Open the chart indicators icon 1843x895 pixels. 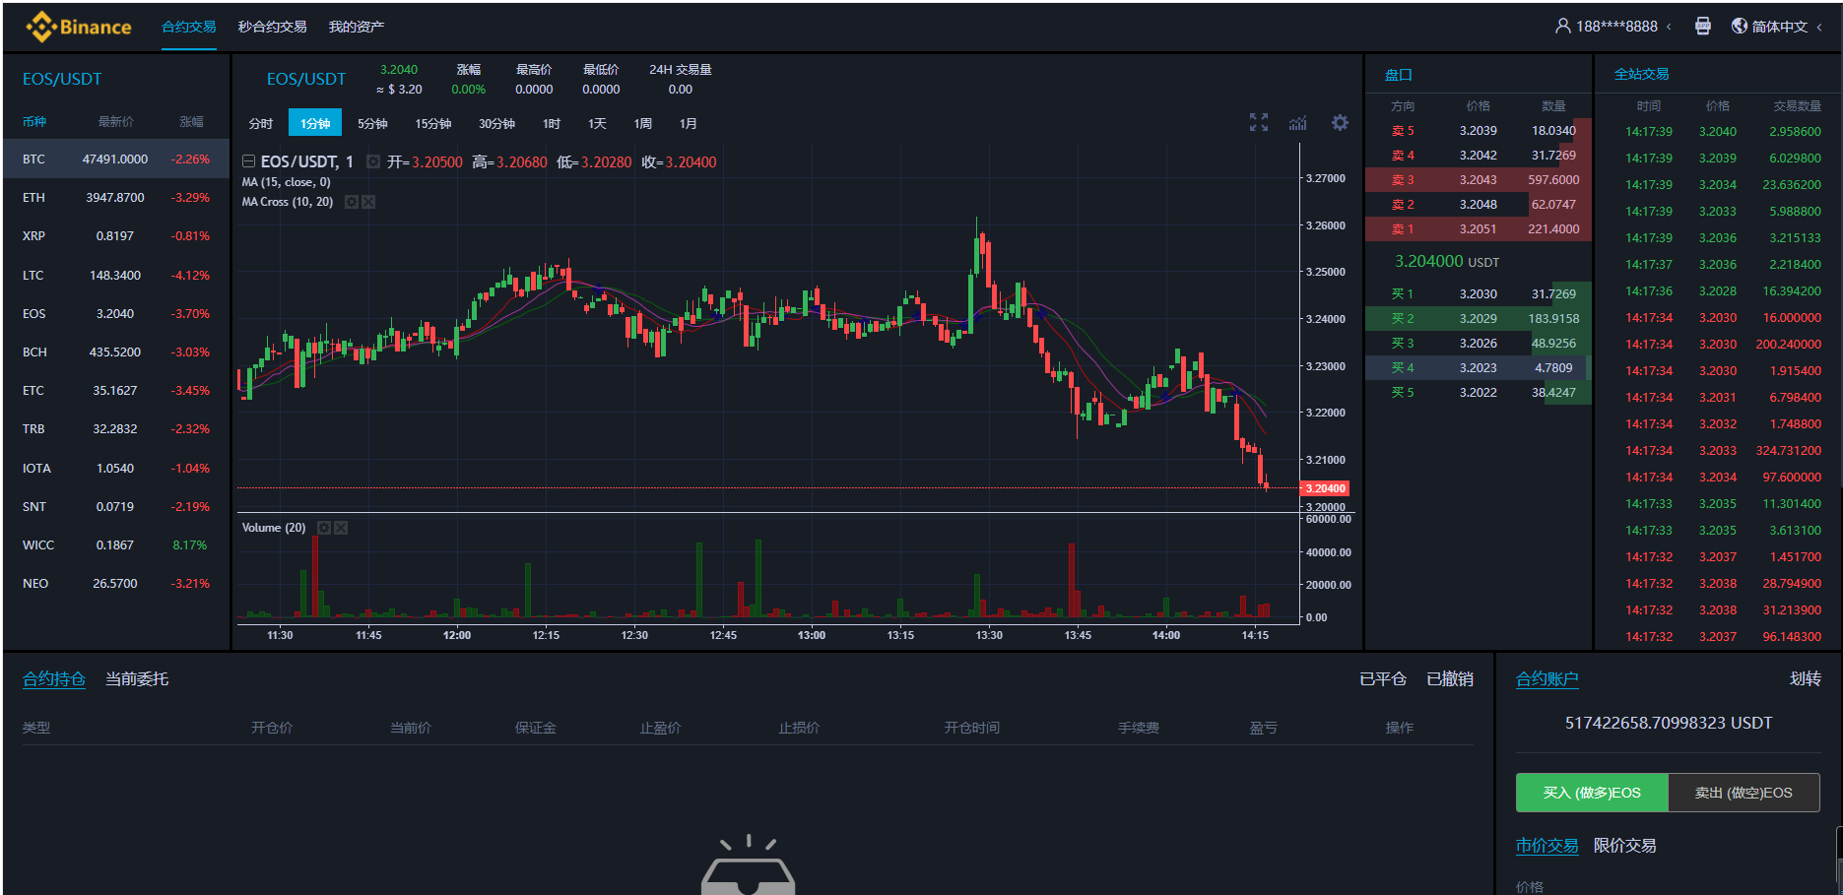1298,123
